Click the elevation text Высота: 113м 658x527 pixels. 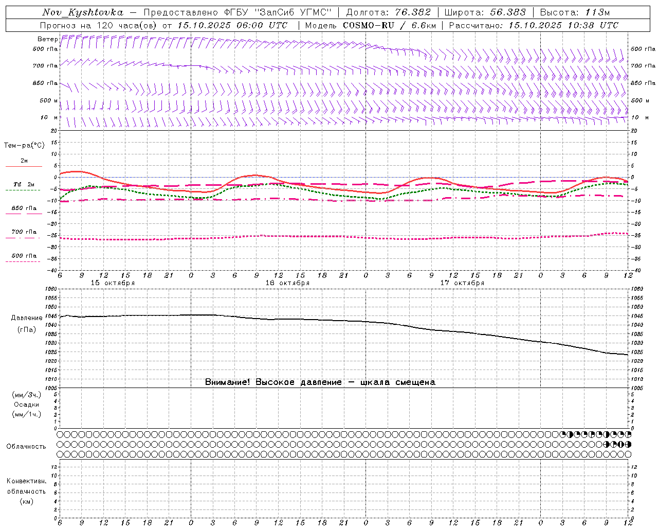click(x=575, y=12)
